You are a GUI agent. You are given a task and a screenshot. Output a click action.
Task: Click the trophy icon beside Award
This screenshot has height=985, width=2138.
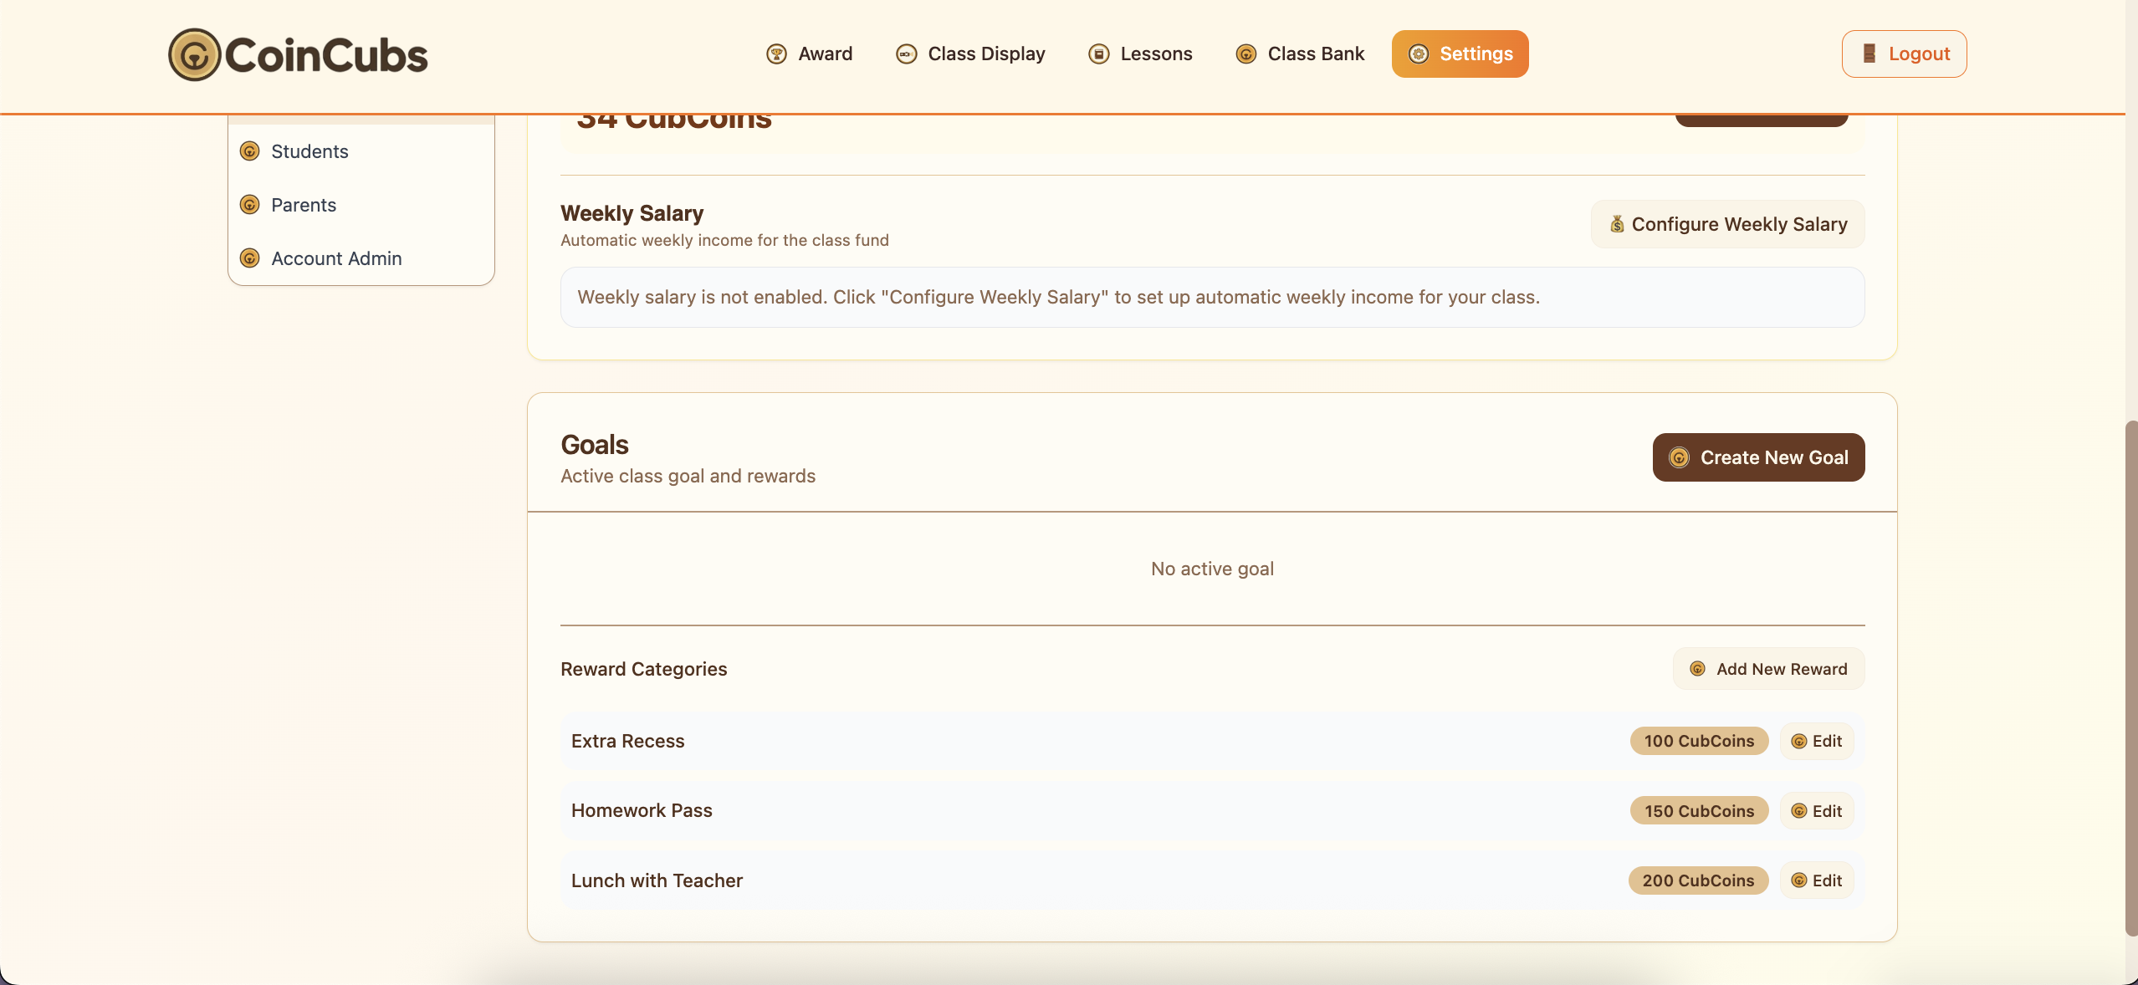776,54
